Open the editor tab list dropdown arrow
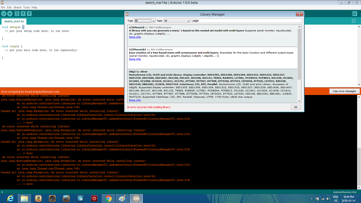Viewport: 361px width, 203px height. coord(354,20)
